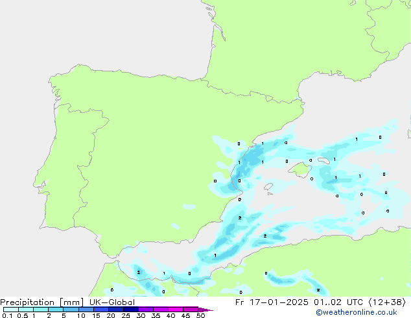Screen dimensions: 411x318
Task: Click the legend scale label '45'
Action: point(185,315)
